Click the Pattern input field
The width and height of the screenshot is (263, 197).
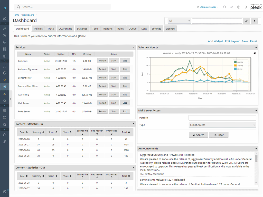(x=222, y=117)
